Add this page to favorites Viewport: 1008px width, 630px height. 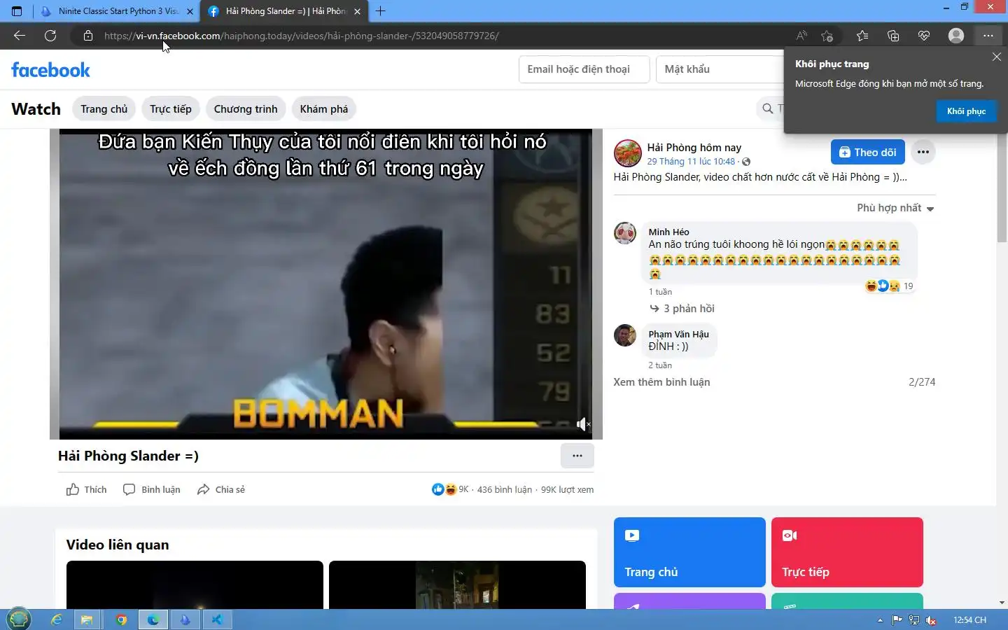tap(827, 36)
